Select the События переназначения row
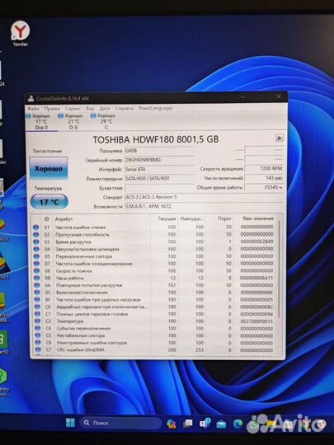 (x=155, y=328)
